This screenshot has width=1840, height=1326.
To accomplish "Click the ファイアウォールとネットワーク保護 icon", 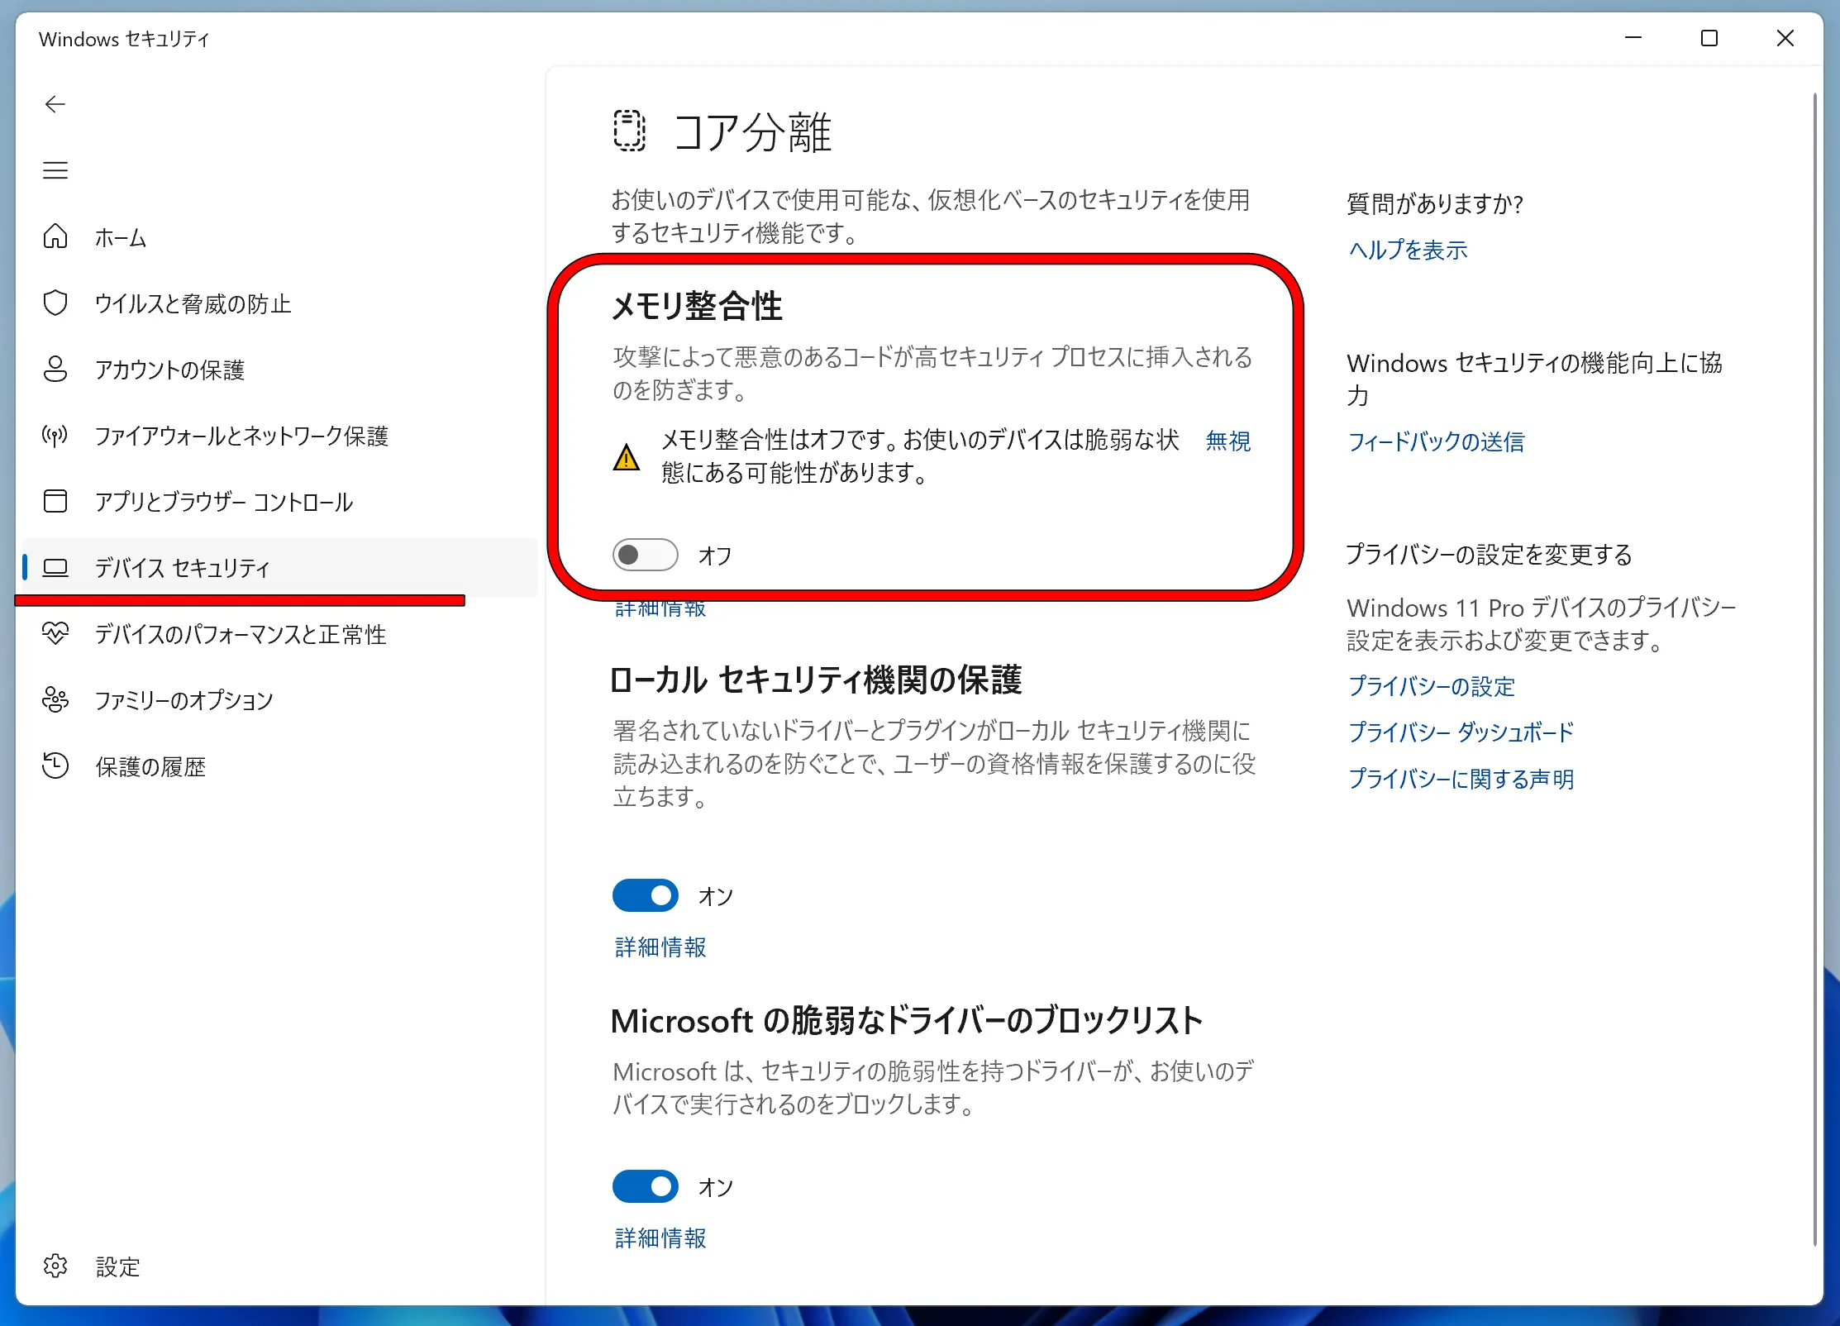I will [55, 436].
